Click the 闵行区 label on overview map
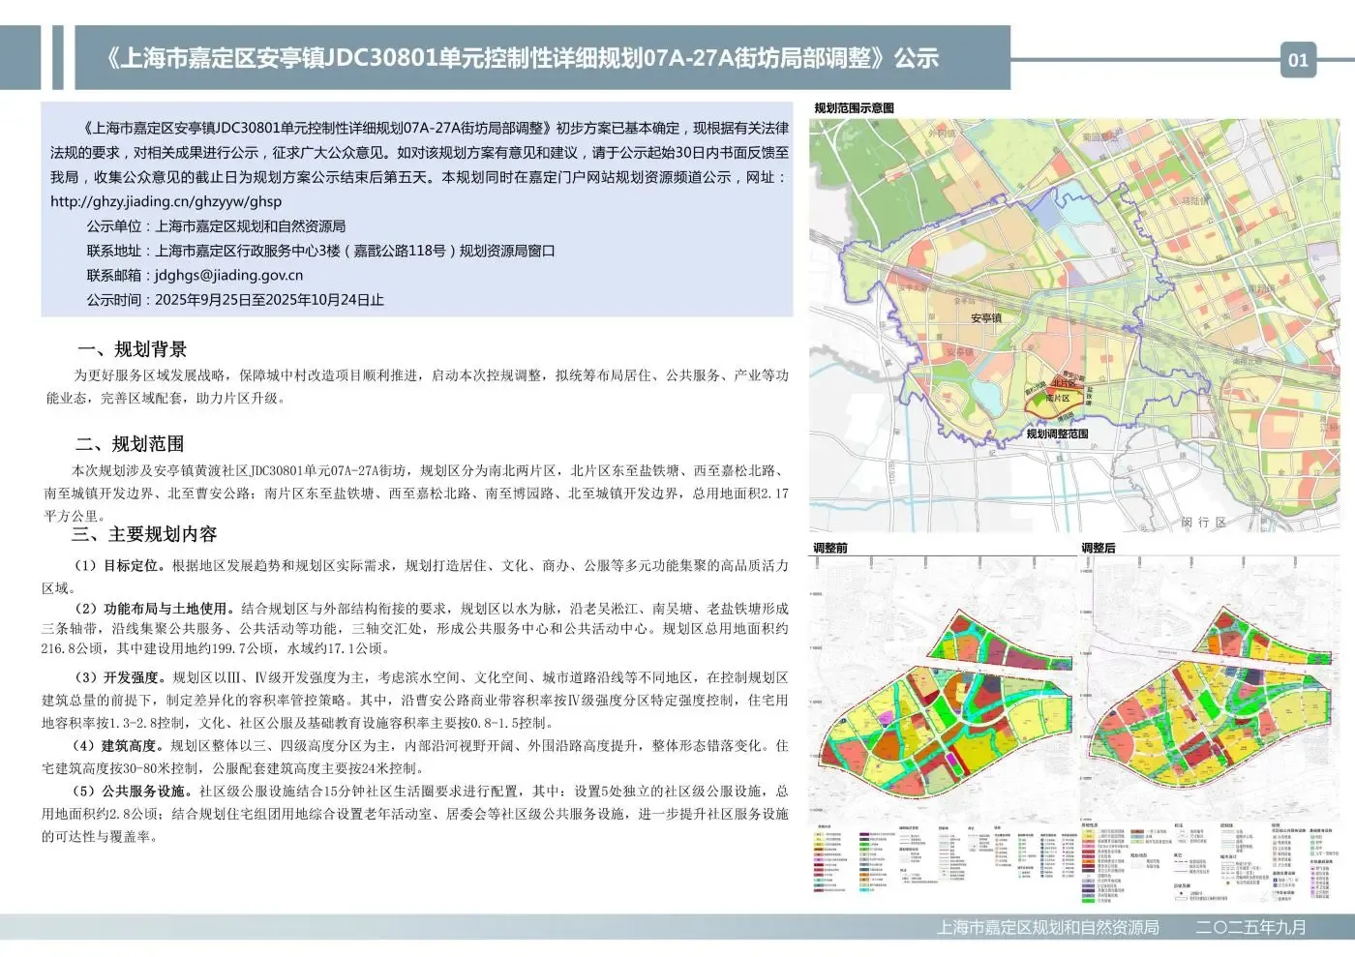The width and height of the screenshot is (1355, 957). pyautogui.click(x=1203, y=523)
